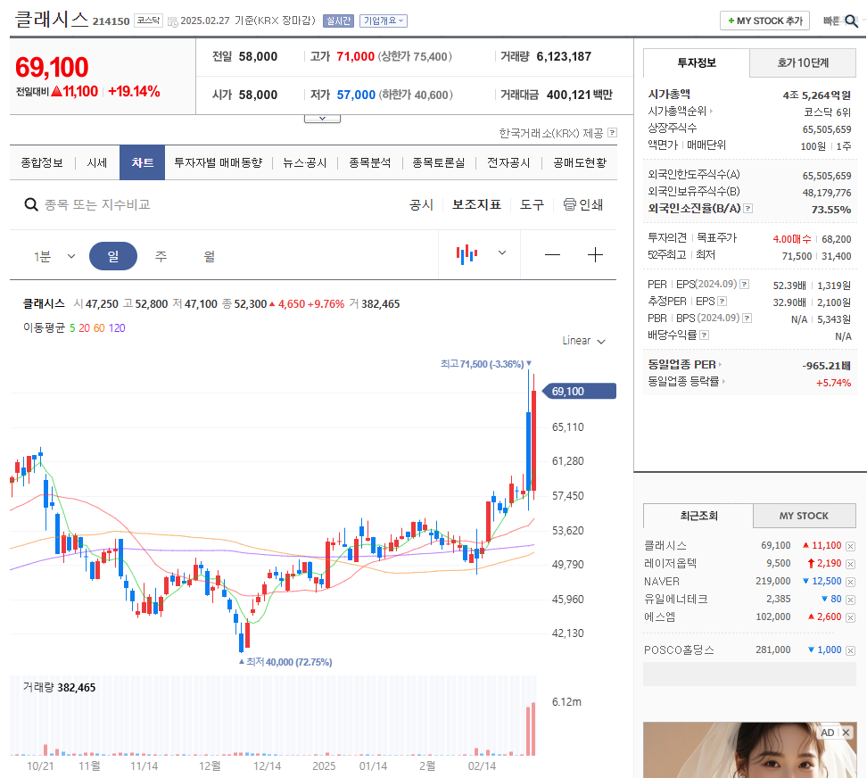This screenshot has height=778, width=867.
Task: Close the advertisement with X
Action: click(x=846, y=732)
